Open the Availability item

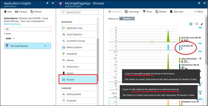(79, 54)
